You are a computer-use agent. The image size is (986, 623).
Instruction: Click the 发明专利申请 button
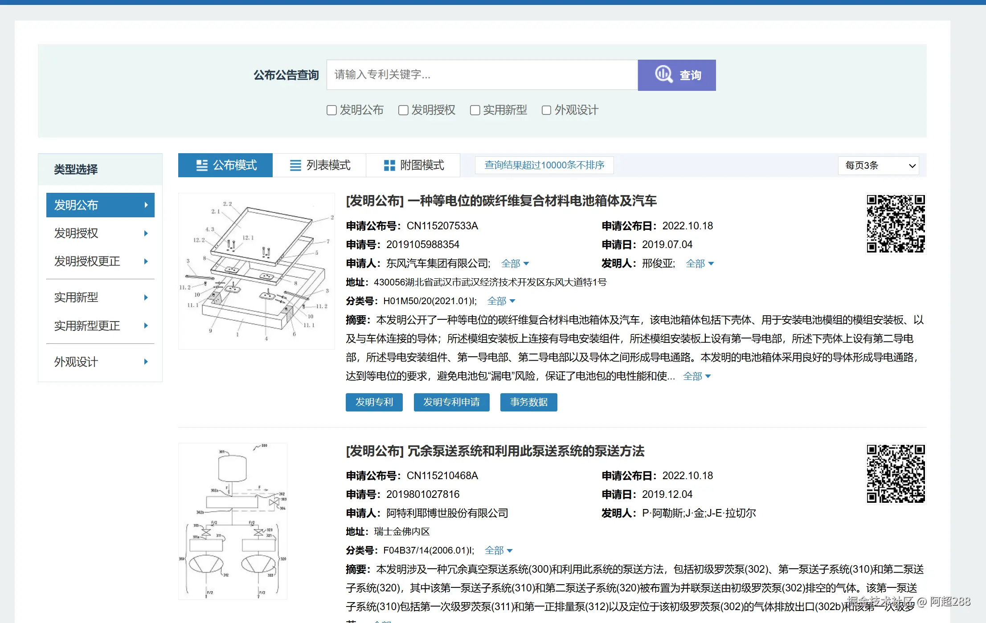click(x=452, y=402)
